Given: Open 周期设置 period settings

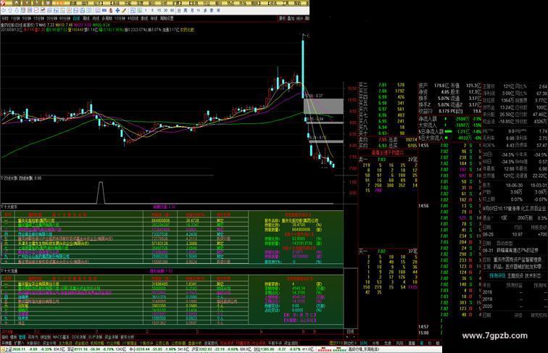Looking at the screenshot, I should pyautogui.click(x=167, y=18).
